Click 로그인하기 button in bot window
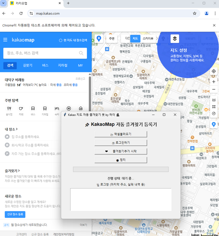 (121, 143)
